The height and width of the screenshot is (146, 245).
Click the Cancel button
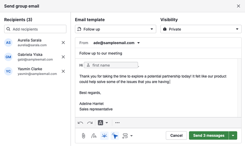click(x=176, y=136)
